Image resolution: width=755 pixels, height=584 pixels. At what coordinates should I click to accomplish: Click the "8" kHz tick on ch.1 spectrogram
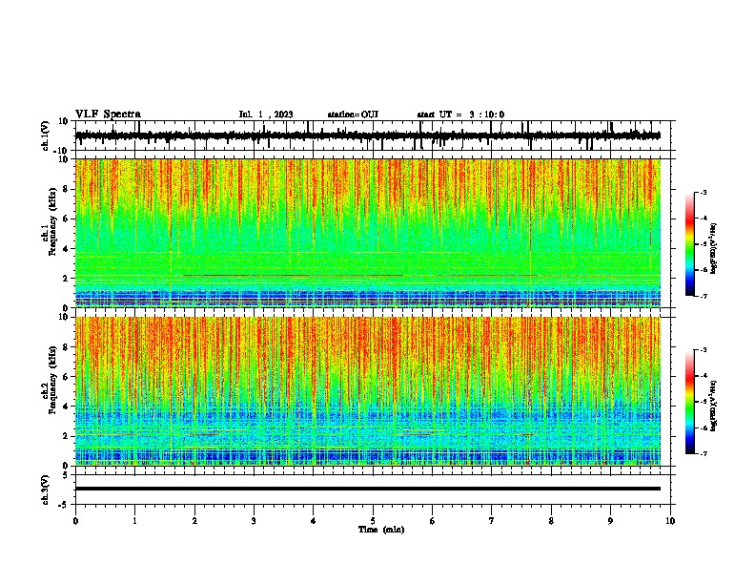pos(66,189)
